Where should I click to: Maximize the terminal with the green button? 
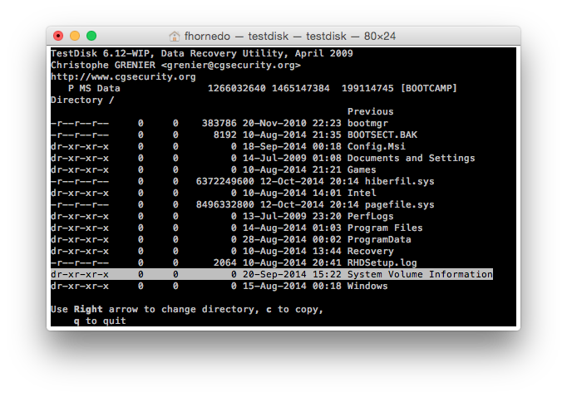[x=91, y=36]
